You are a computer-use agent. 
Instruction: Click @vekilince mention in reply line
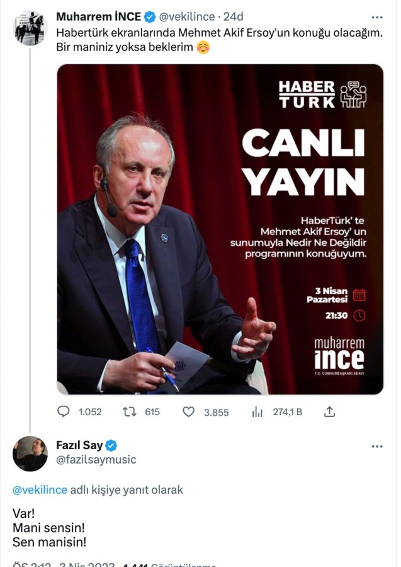click(x=40, y=490)
